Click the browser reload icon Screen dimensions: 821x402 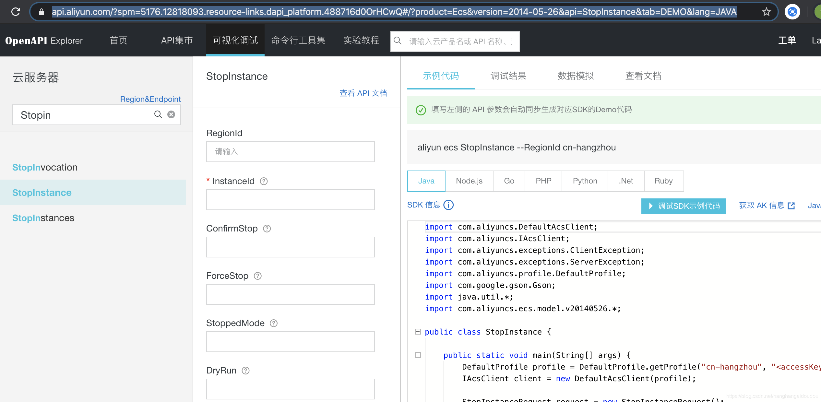coord(16,12)
